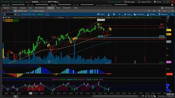175x98 pixels.
Task: Open the Patterns dropdown
Action: coord(163,14)
